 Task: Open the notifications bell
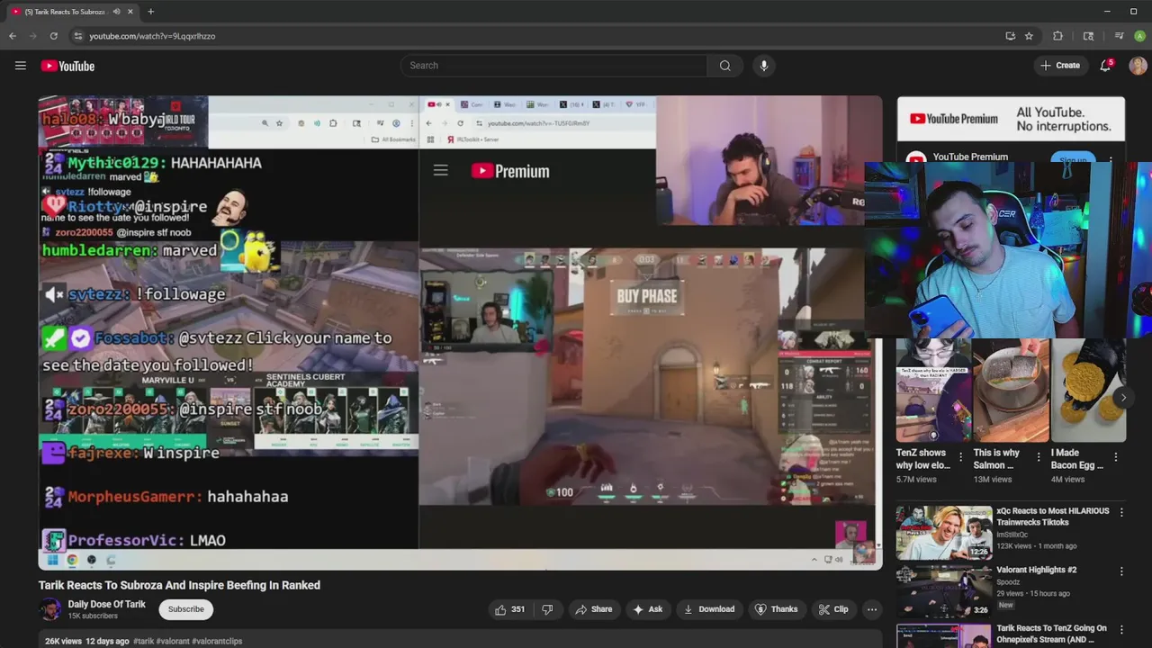click(x=1105, y=66)
